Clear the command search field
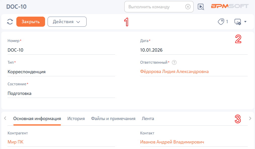This screenshot has height=149, width=255. coord(188,7)
